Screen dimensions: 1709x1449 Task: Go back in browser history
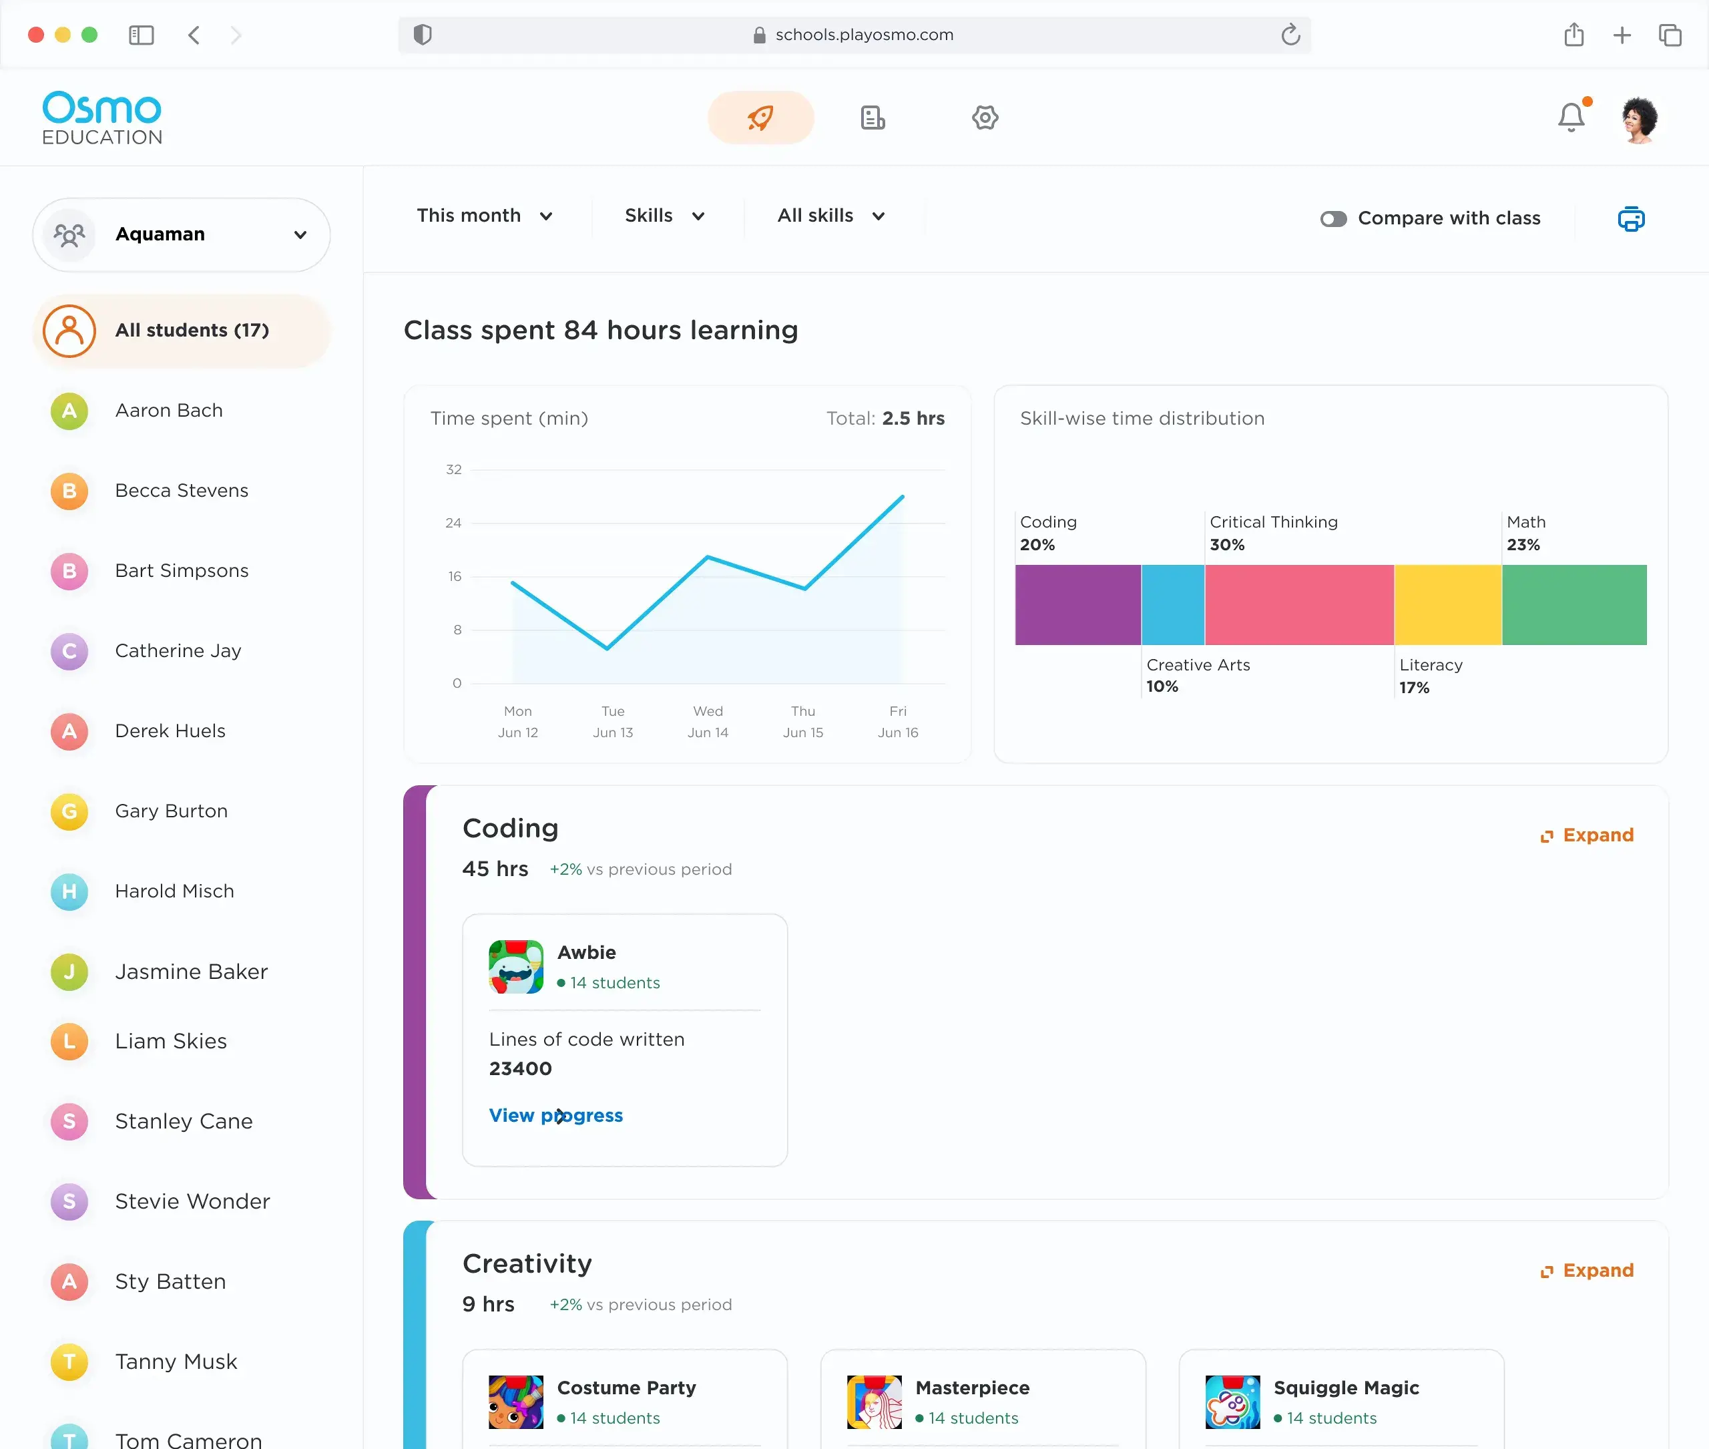(x=194, y=35)
